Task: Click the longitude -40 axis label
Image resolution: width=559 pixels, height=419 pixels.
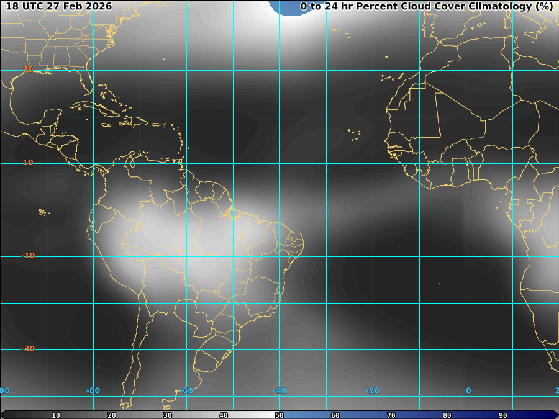Action: click(x=279, y=390)
